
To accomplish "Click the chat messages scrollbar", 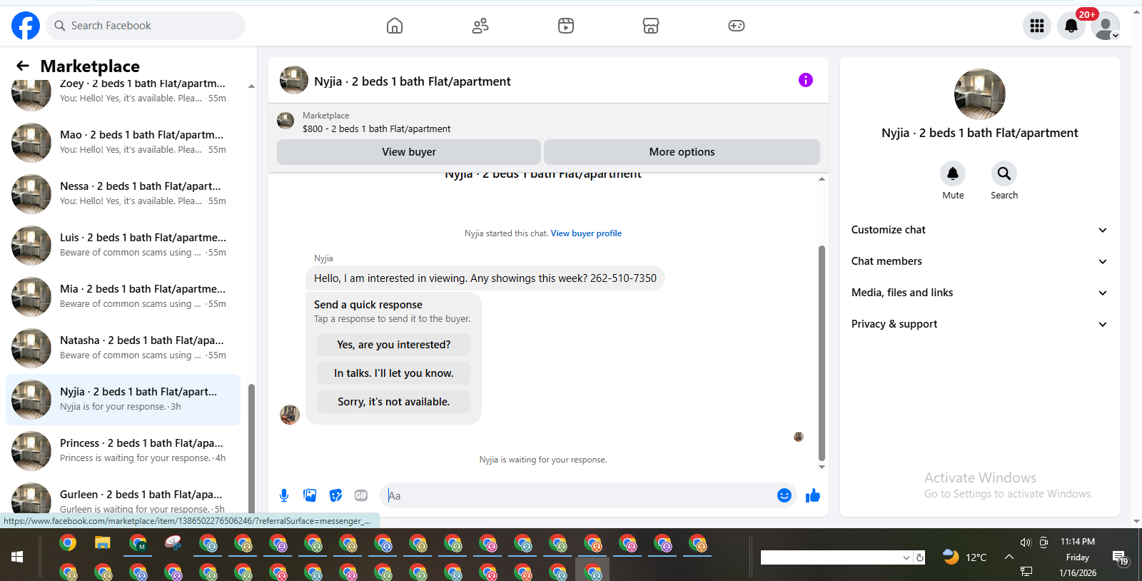I will [822, 353].
